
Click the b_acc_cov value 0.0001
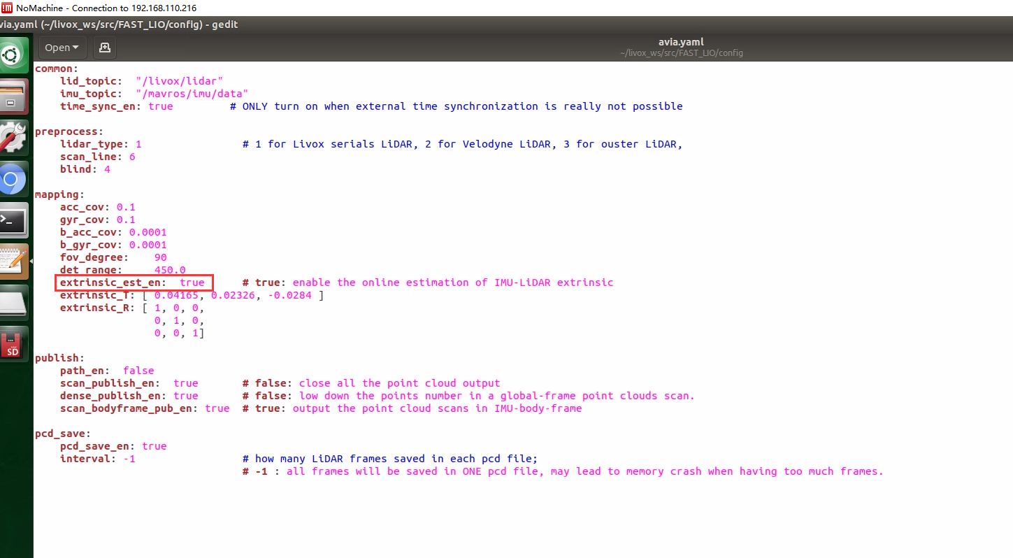tap(148, 232)
